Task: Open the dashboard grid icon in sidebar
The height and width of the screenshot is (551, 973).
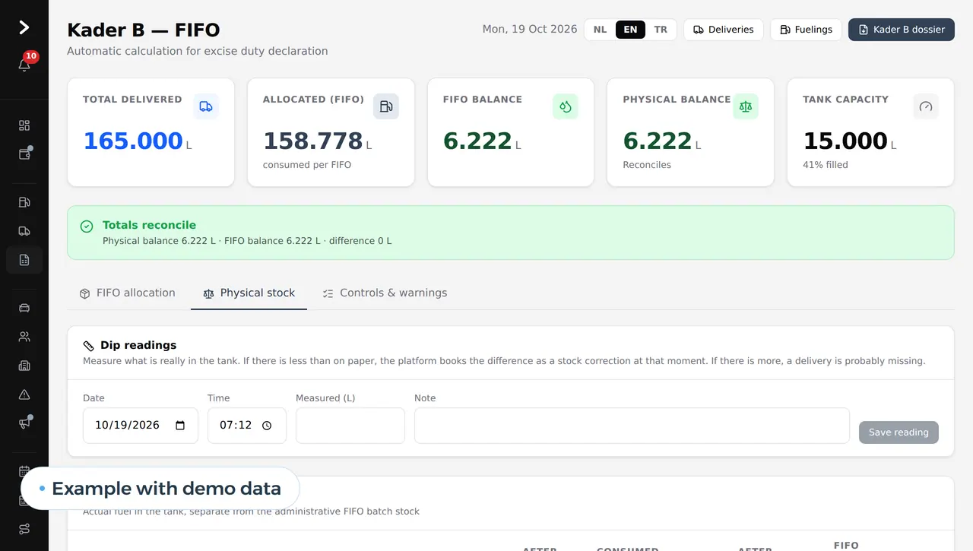Action: (24, 125)
